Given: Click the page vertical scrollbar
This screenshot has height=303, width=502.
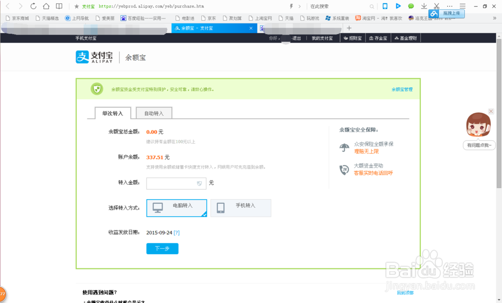Looking at the screenshot, I should click(499, 114).
